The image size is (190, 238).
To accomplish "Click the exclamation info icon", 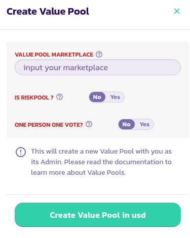I will click(21, 152).
